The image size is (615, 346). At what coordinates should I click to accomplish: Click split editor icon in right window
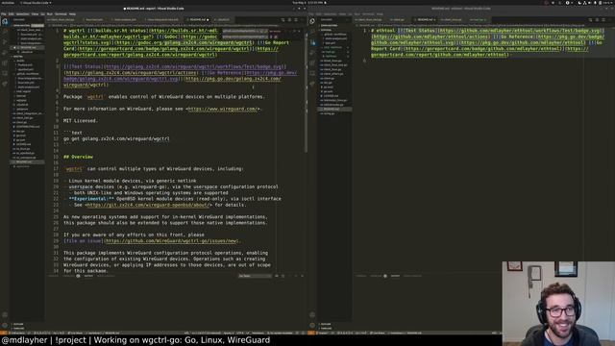click(603, 19)
